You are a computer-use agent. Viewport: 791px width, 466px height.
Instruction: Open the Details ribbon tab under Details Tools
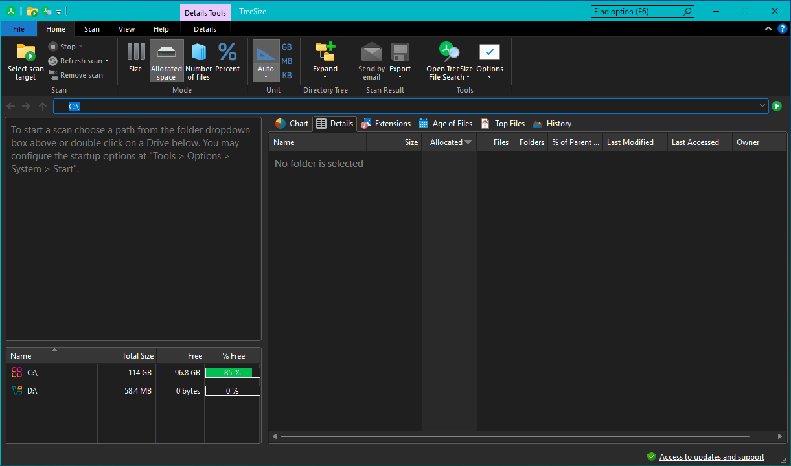[x=205, y=29]
